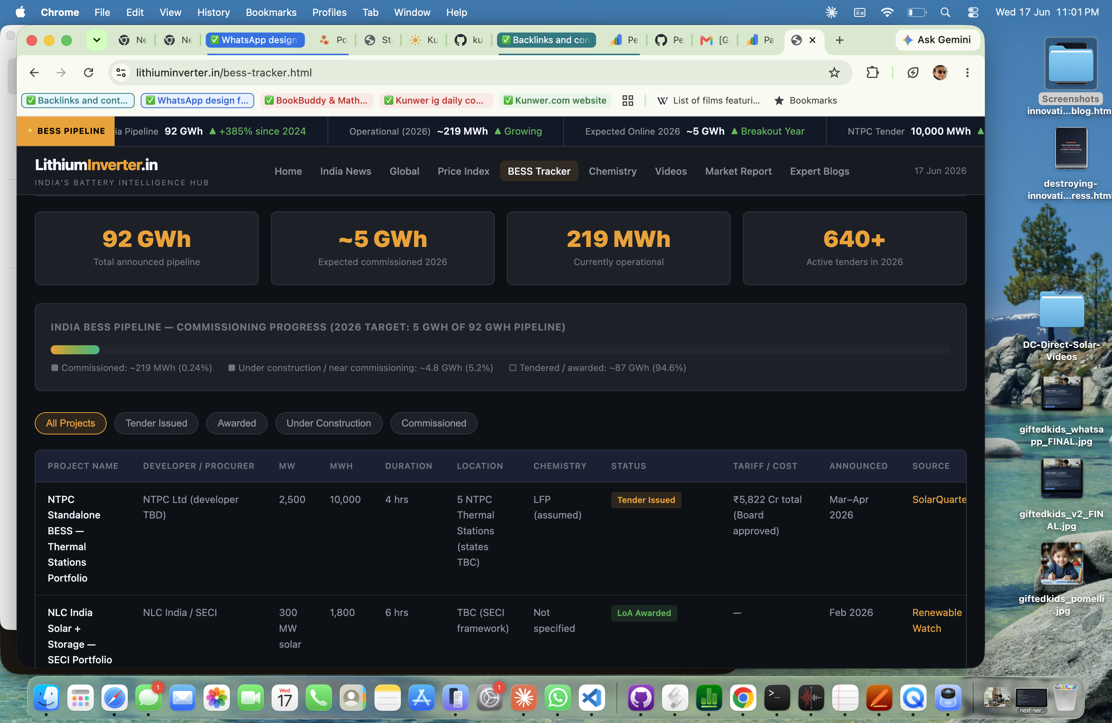Click the browser forward arrow

61,72
